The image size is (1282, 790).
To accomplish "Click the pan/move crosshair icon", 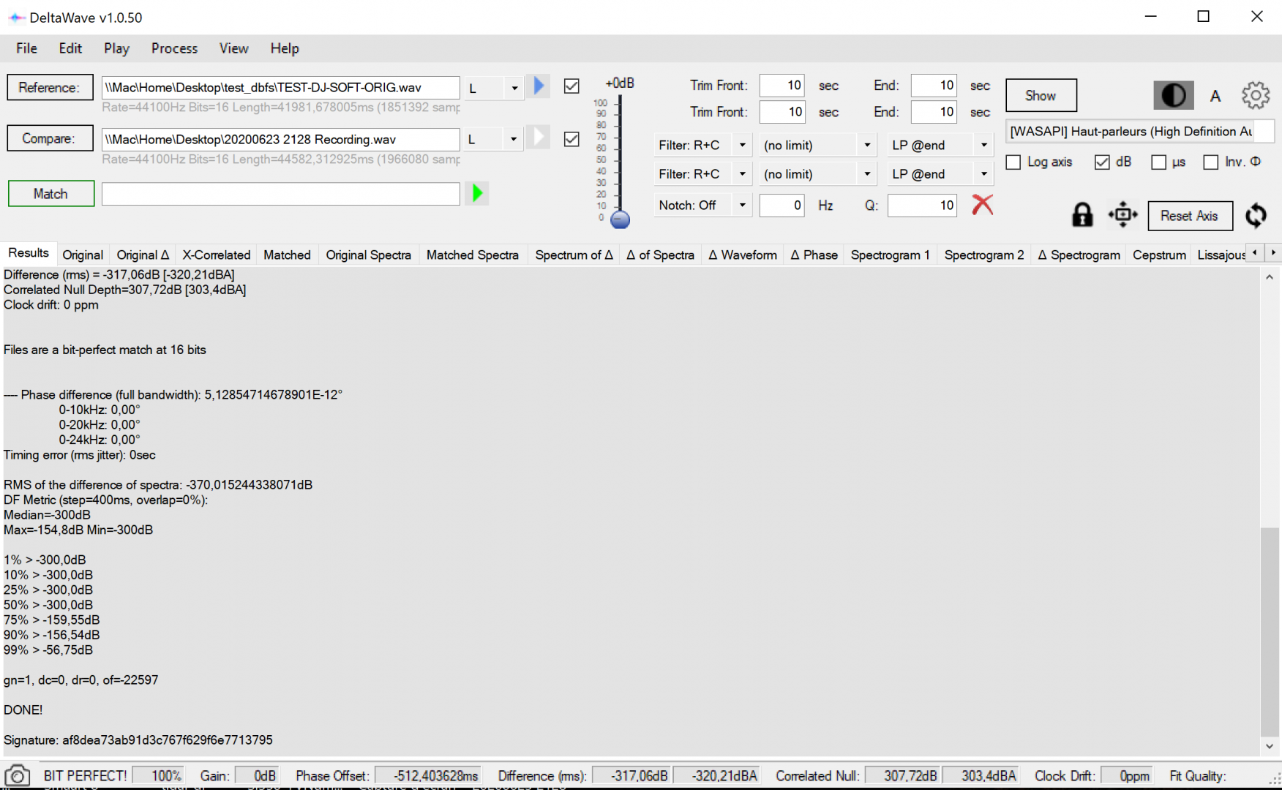I will tap(1122, 215).
